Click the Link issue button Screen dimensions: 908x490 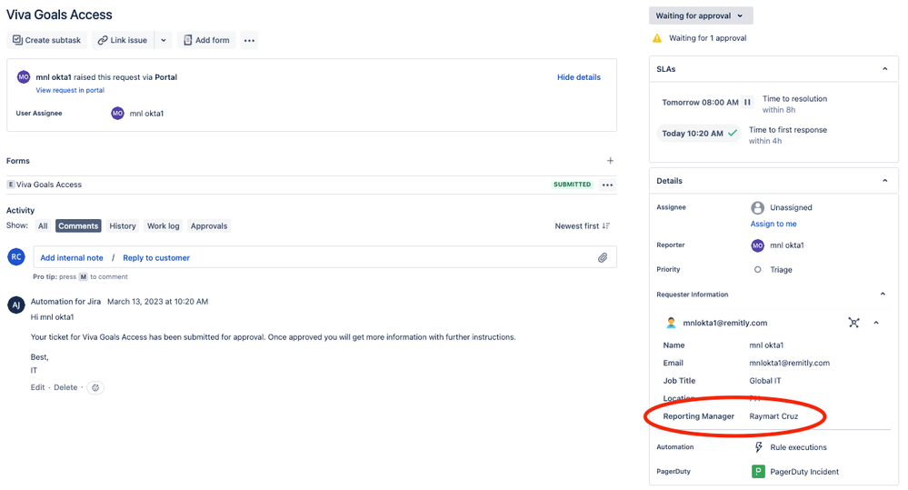123,40
